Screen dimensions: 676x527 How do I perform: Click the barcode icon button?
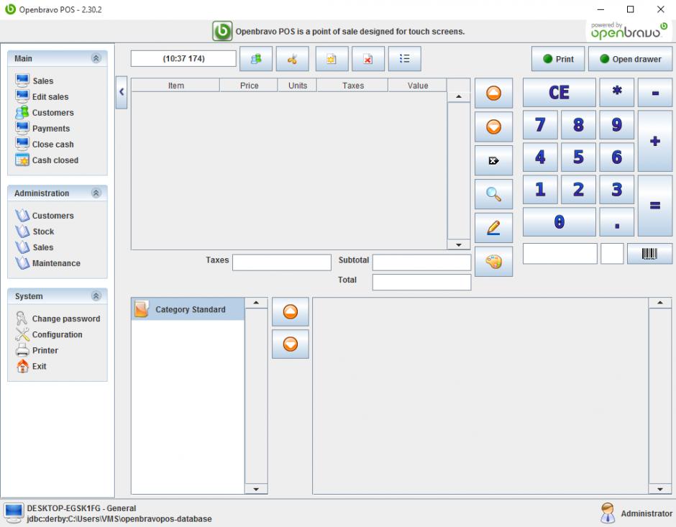click(649, 253)
